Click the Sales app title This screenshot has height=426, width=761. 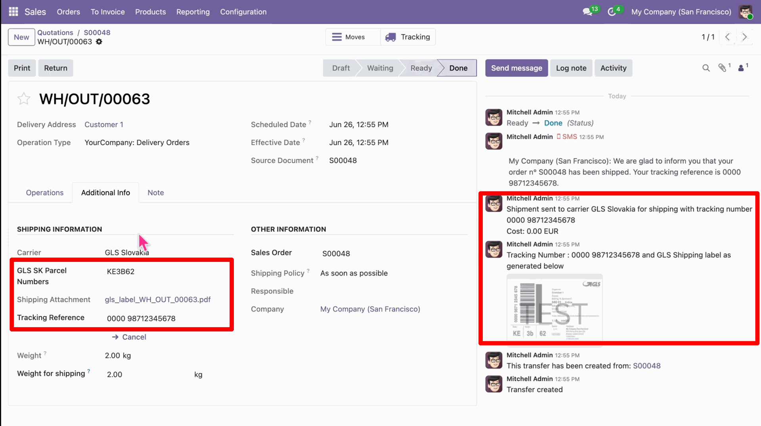[35, 12]
